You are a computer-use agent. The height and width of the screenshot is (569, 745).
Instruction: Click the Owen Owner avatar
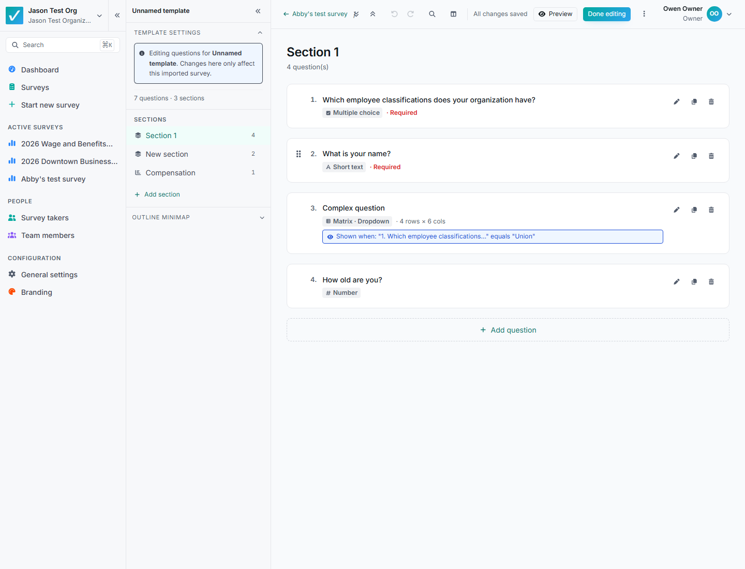click(x=714, y=14)
